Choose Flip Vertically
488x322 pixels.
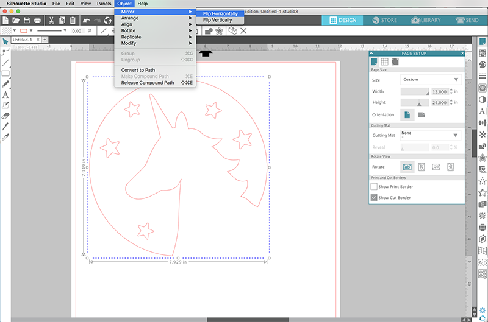coord(220,20)
